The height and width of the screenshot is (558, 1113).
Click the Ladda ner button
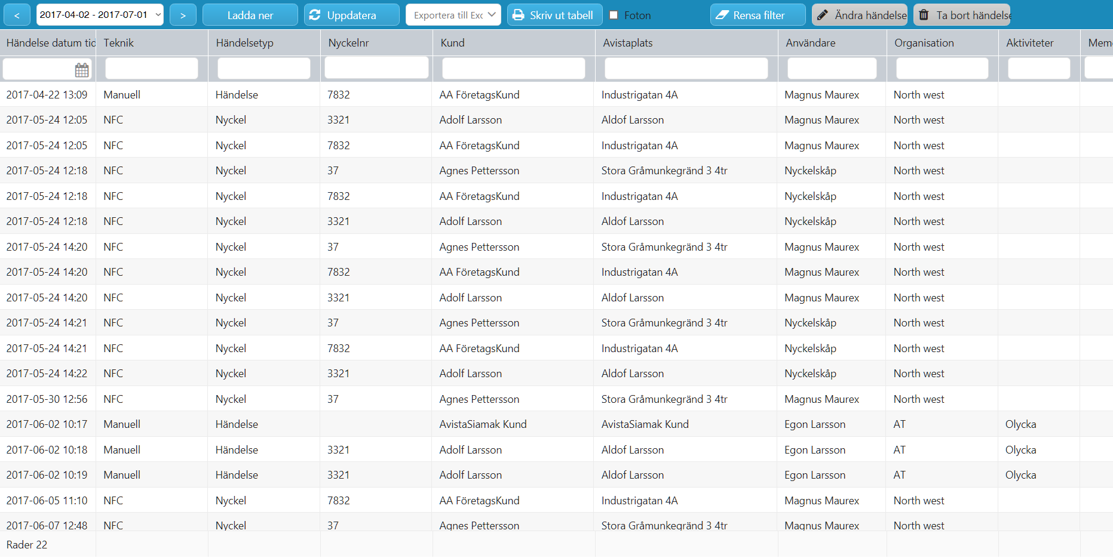(x=250, y=15)
